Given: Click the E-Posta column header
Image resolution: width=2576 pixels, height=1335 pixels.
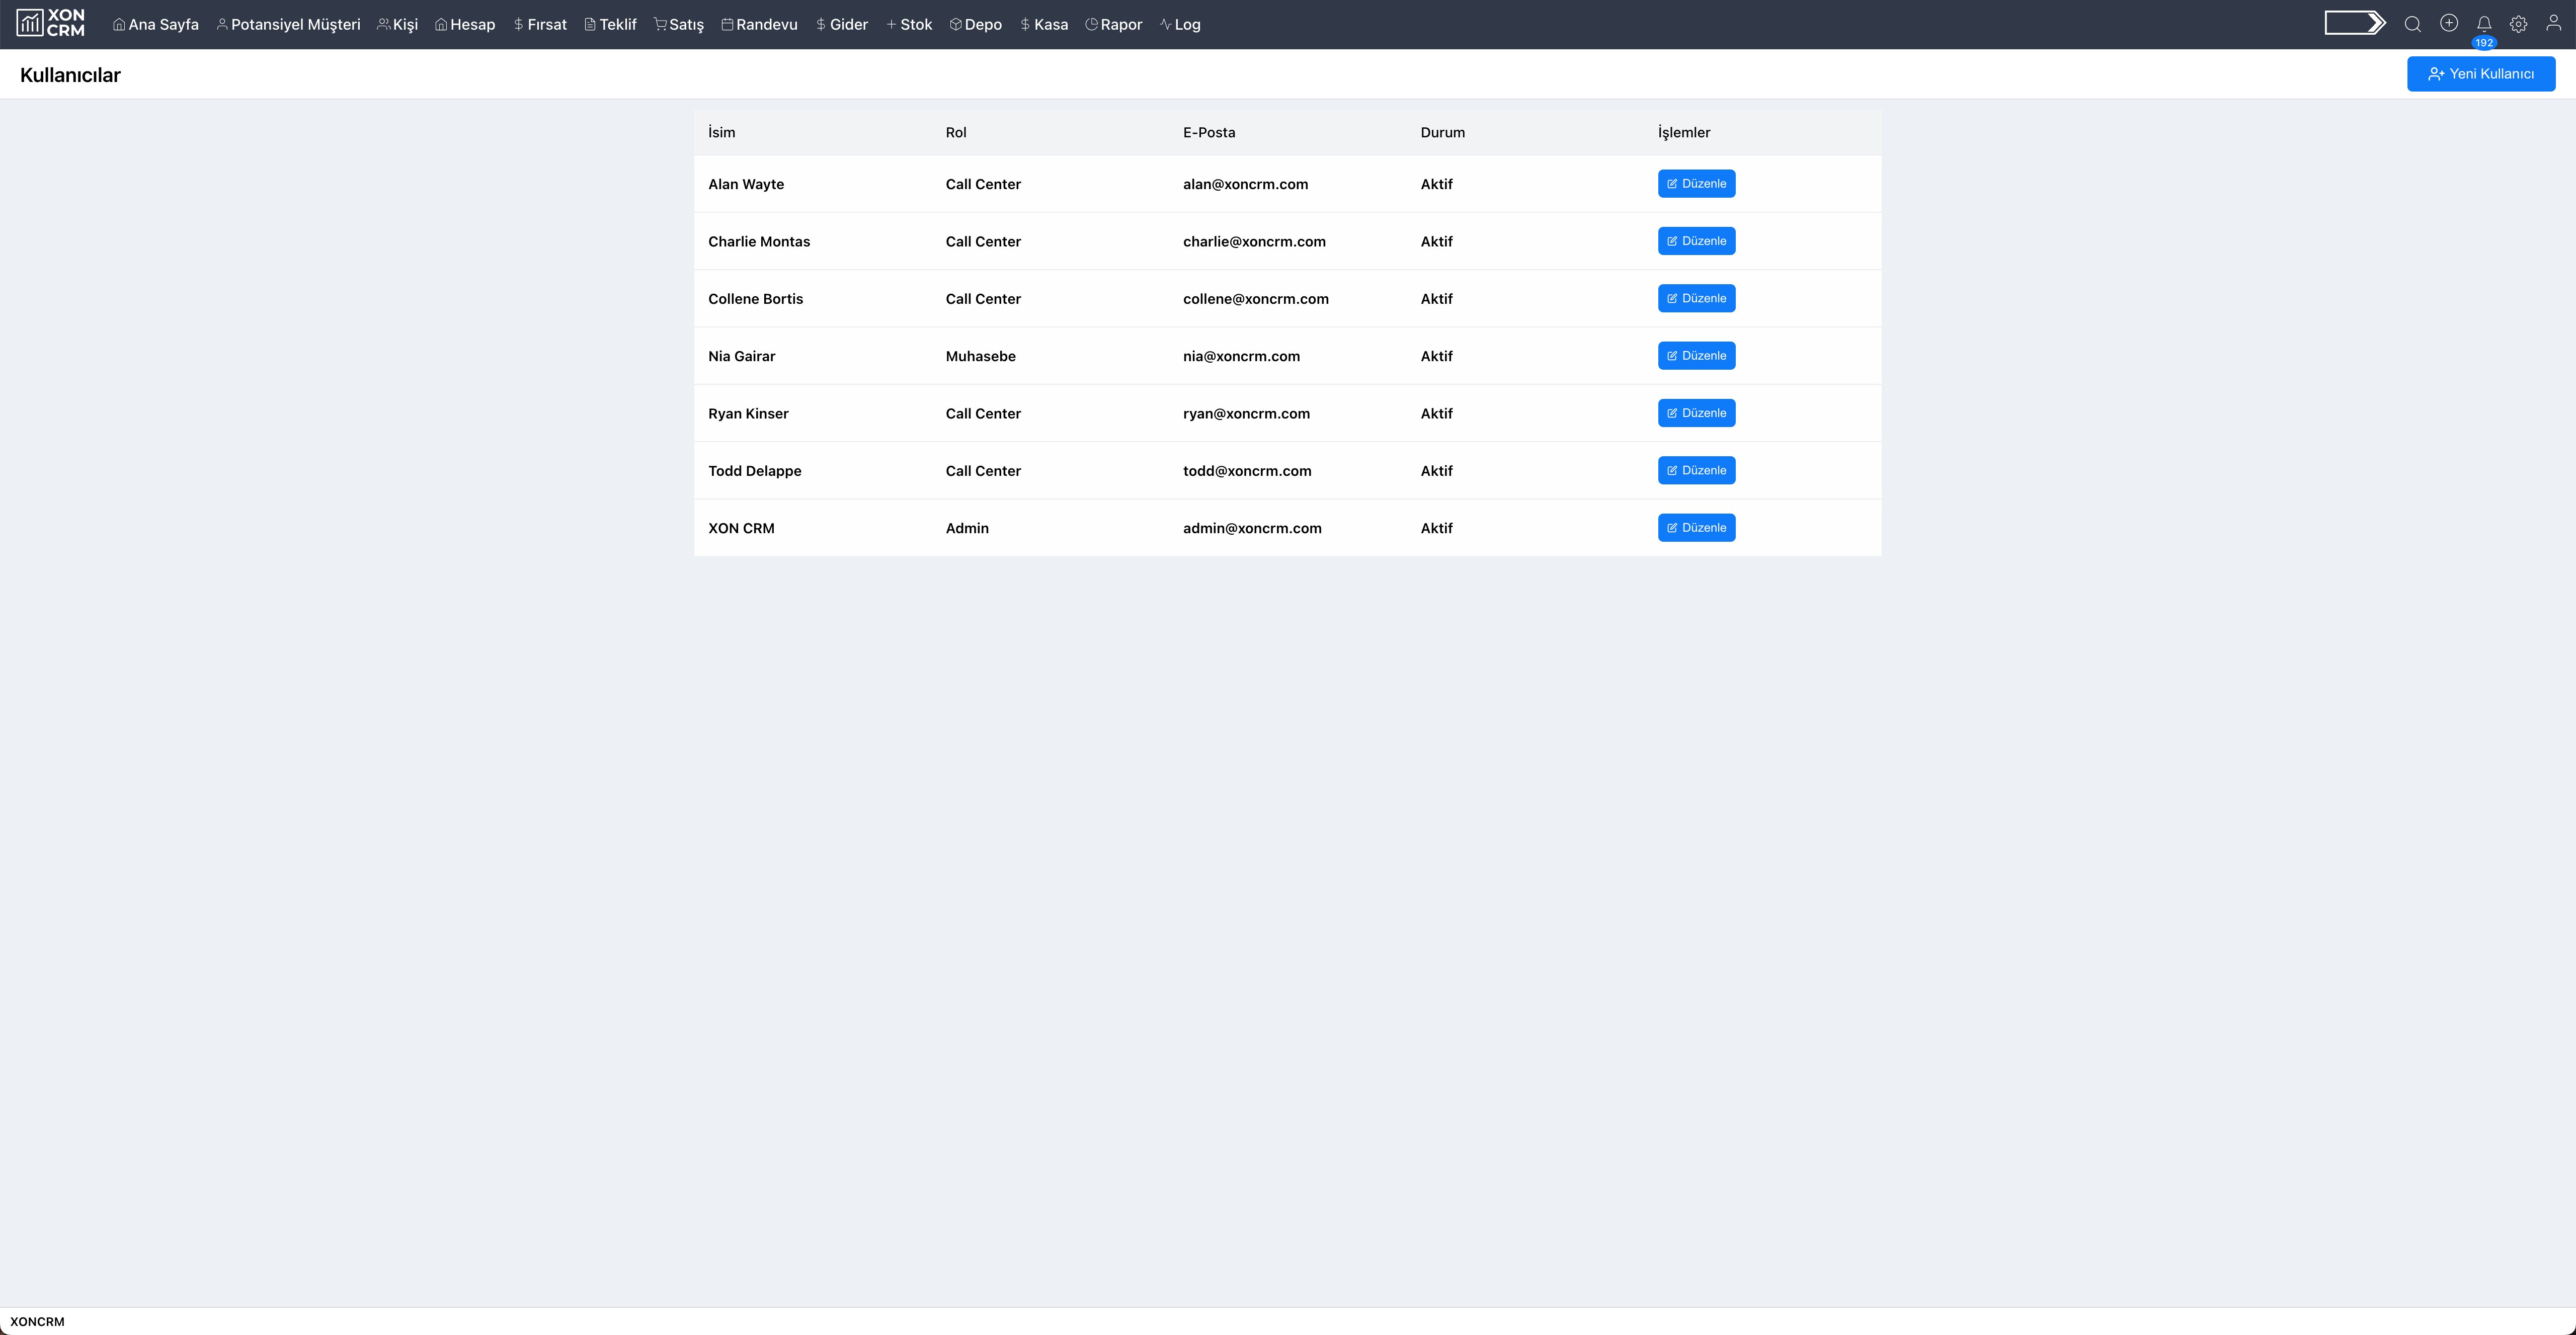Looking at the screenshot, I should (x=1209, y=132).
